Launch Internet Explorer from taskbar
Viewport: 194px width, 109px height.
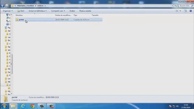(x=23, y=106)
